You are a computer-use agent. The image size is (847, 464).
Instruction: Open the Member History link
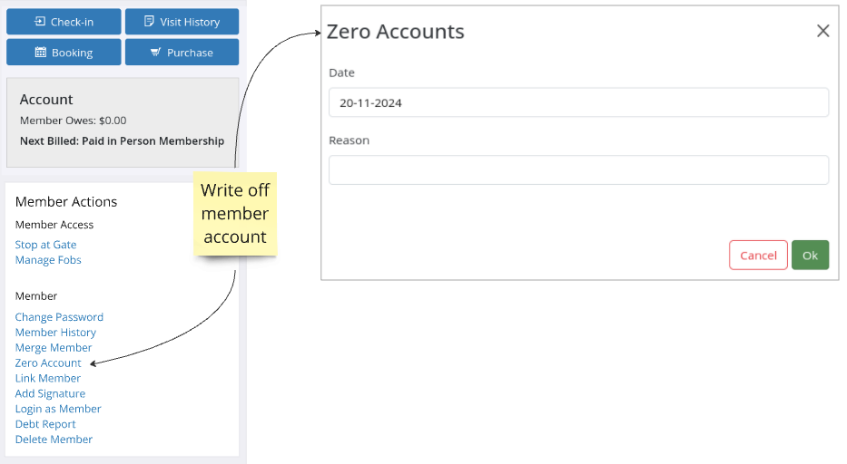[55, 333]
